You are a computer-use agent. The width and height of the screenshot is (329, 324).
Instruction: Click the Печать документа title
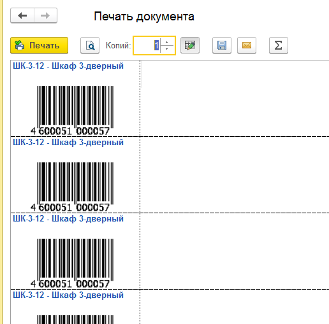click(x=144, y=17)
